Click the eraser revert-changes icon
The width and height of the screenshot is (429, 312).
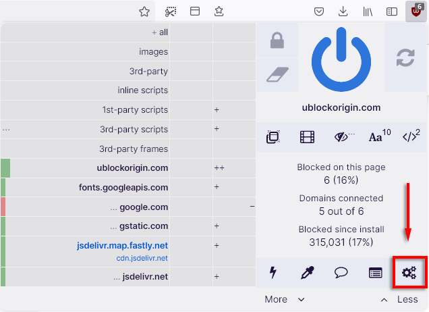[277, 74]
